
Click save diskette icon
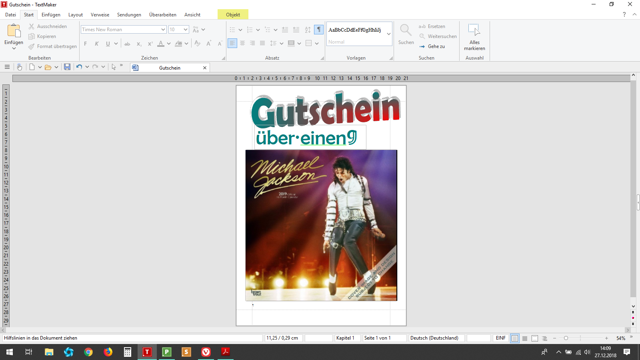point(67,67)
